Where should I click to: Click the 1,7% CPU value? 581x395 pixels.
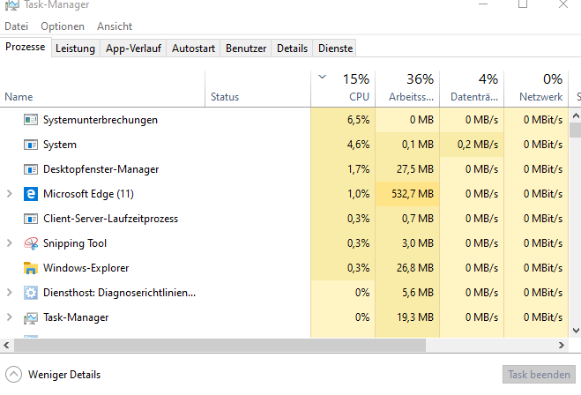358,169
